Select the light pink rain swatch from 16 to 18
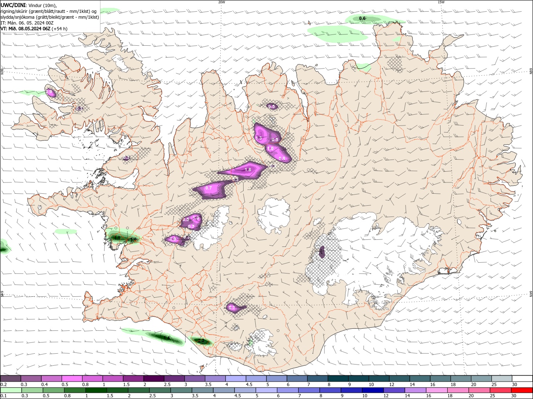Viewport: 533px width, 399px height. point(437,390)
